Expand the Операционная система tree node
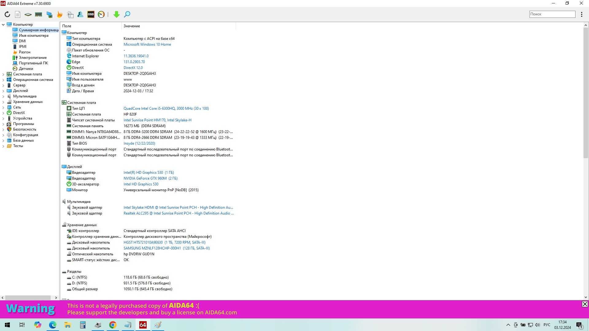589x331 pixels. 3,80
